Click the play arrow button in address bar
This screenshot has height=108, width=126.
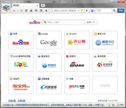(87, 11)
